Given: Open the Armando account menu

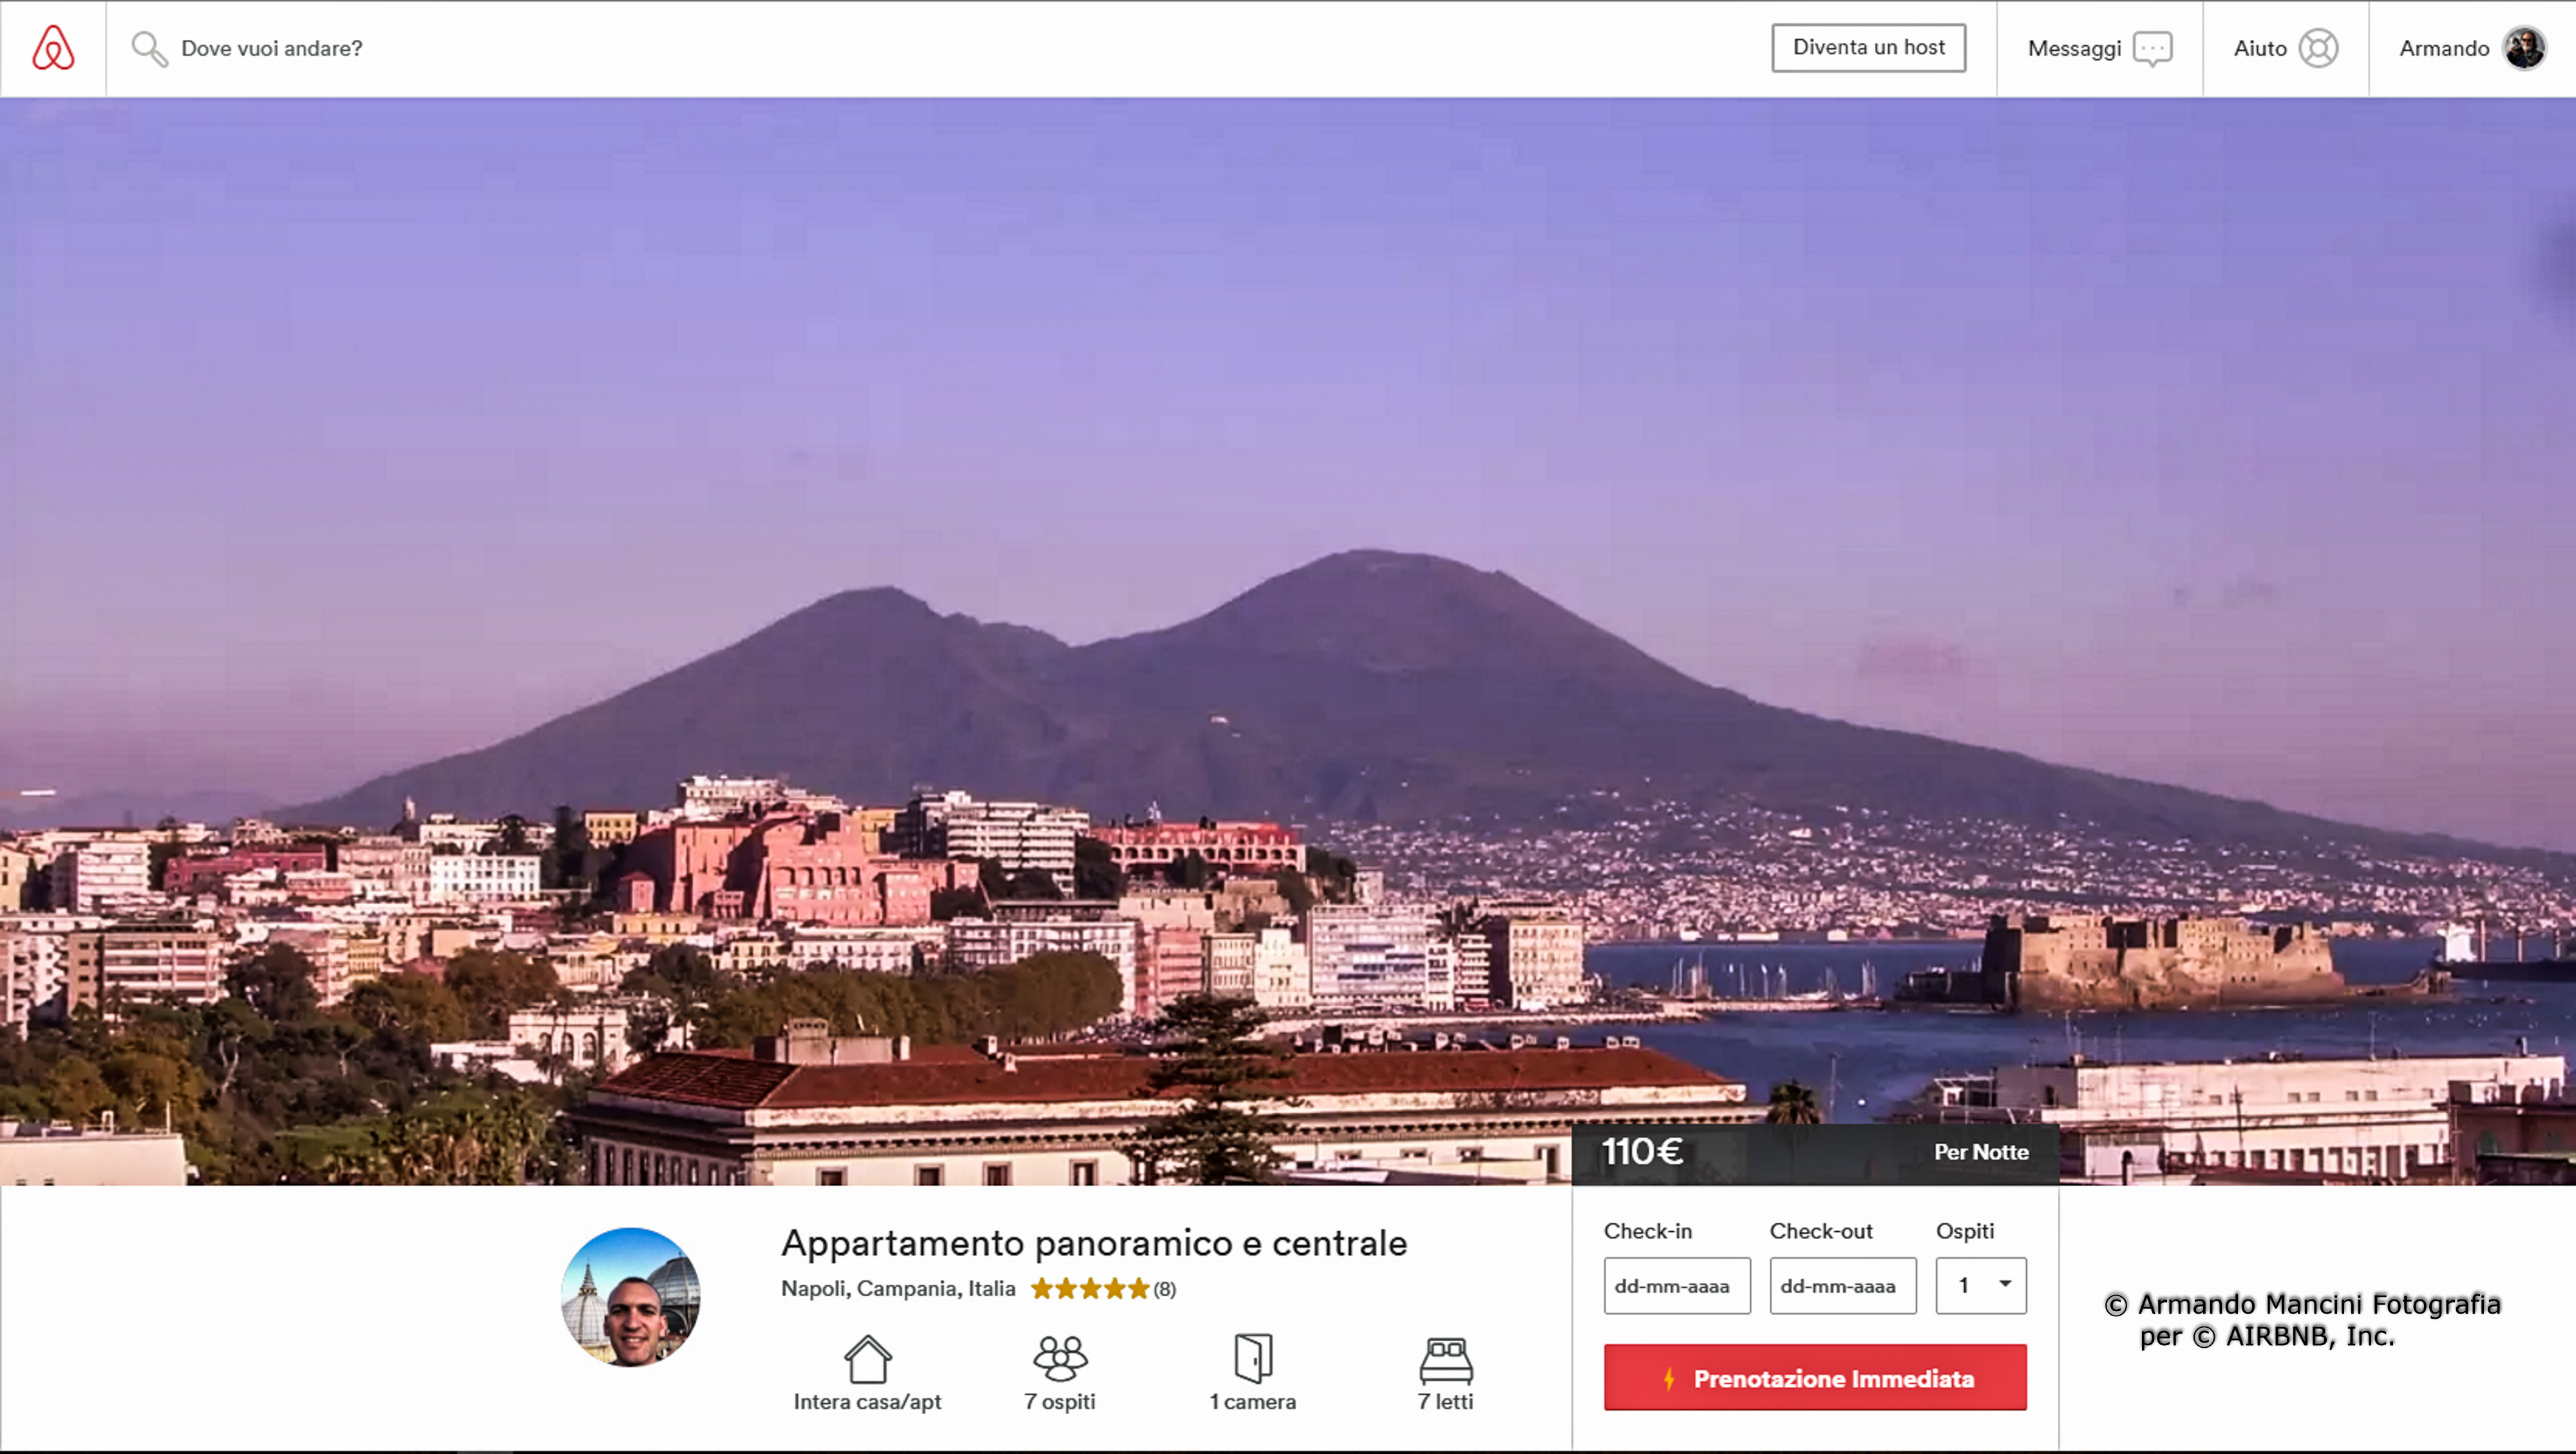Looking at the screenshot, I should coord(2472,48).
